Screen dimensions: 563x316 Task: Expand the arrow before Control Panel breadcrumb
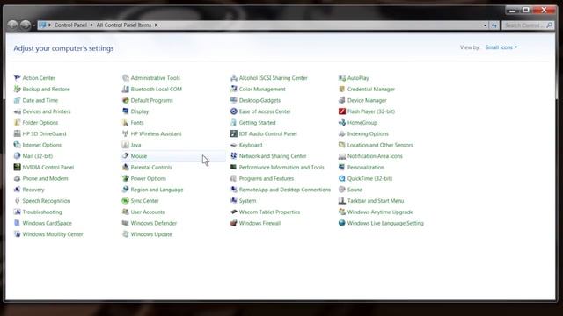pyautogui.click(x=49, y=25)
